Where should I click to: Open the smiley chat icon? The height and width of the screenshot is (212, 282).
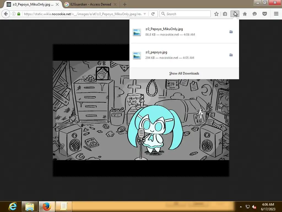(254, 14)
